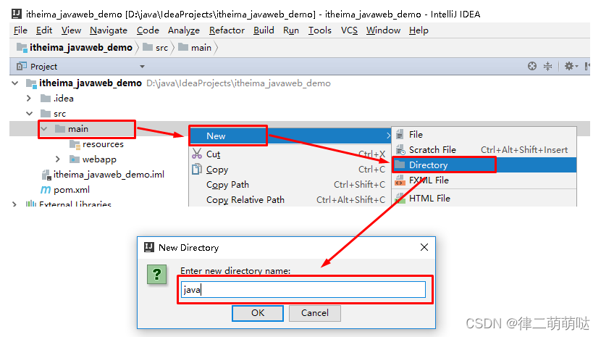Click the File icon in New submenu

point(400,134)
